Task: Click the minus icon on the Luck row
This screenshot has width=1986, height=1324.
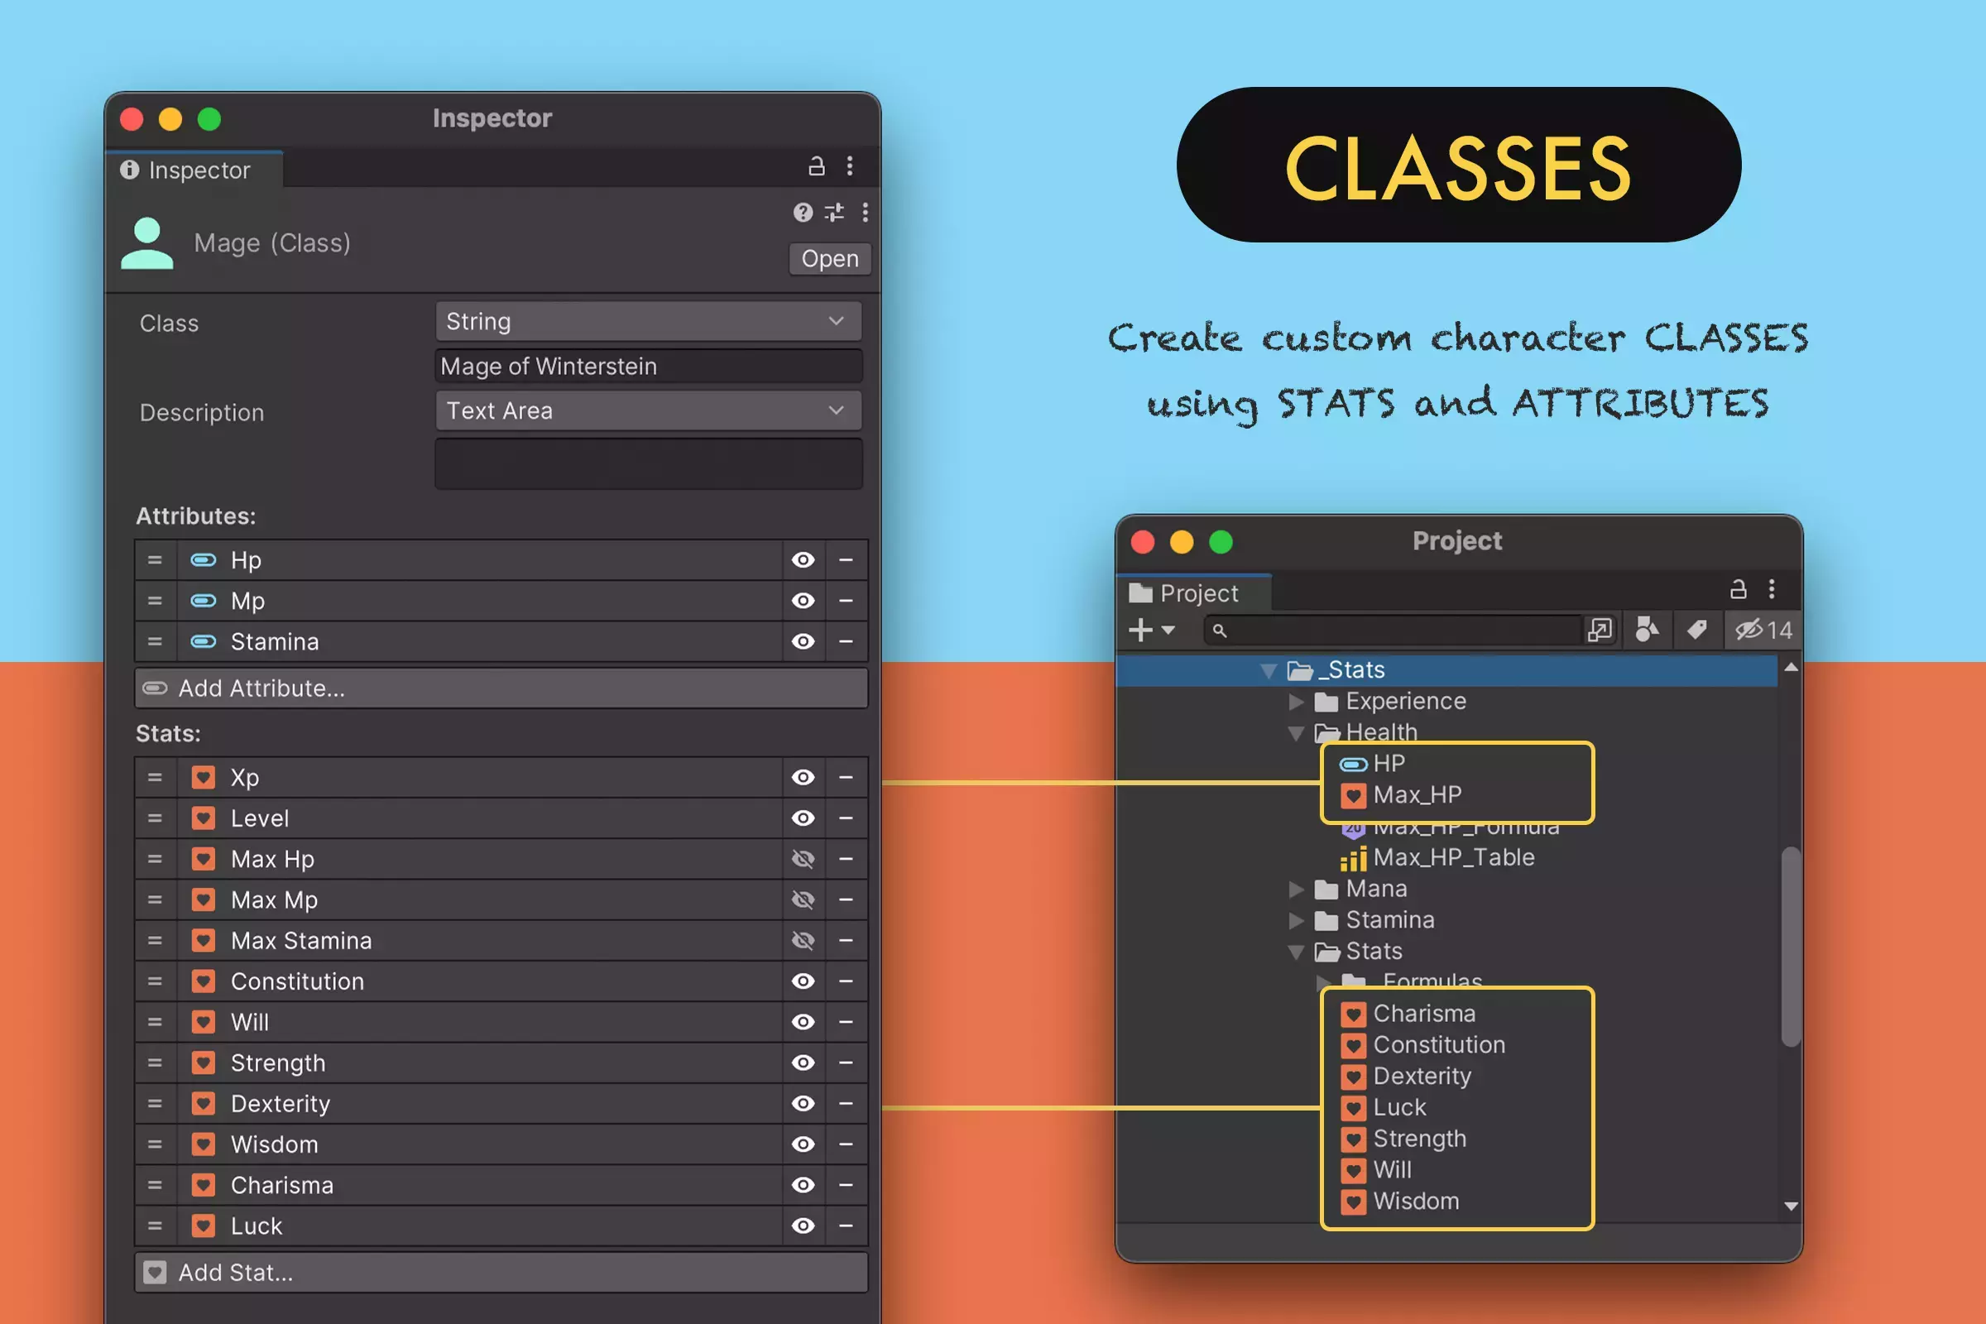Action: [845, 1226]
